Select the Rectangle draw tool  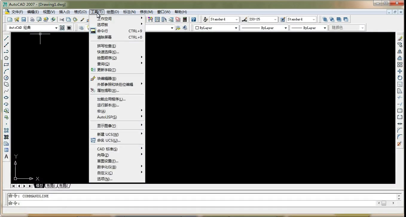point(6,65)
